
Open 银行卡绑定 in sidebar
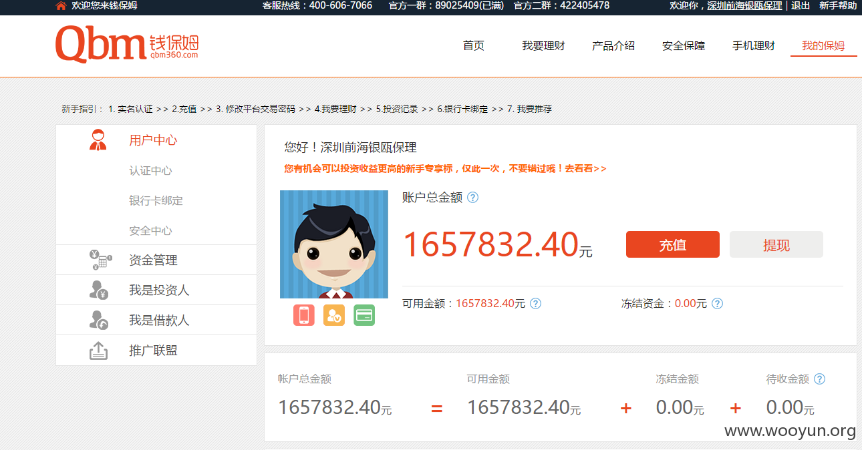click(x=156, y=200)
